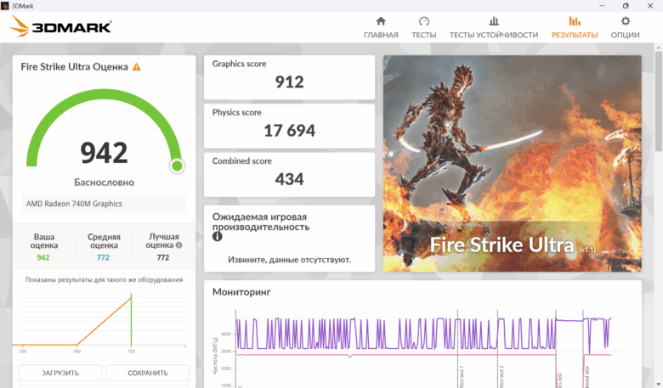663x388 pixels.
Task: Click the green gauge end marker
Action: (177, 166)
